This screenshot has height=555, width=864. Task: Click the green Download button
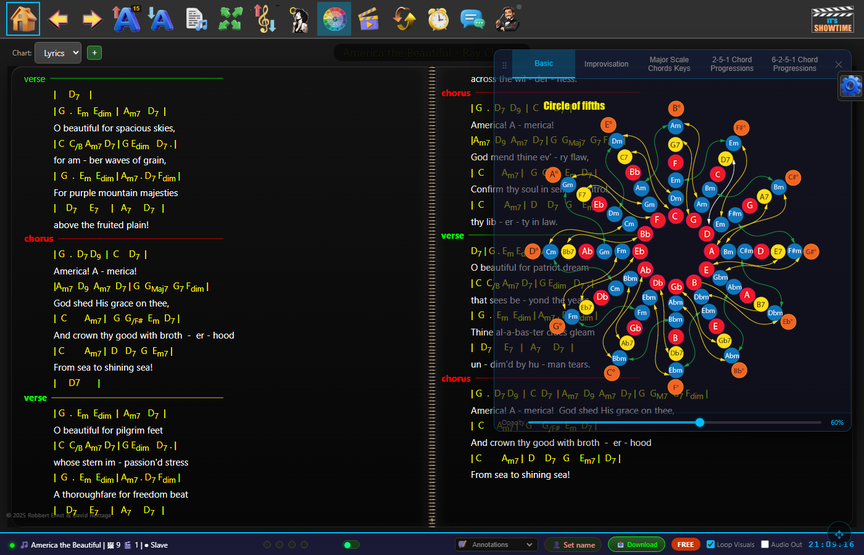tap(637, 545)
